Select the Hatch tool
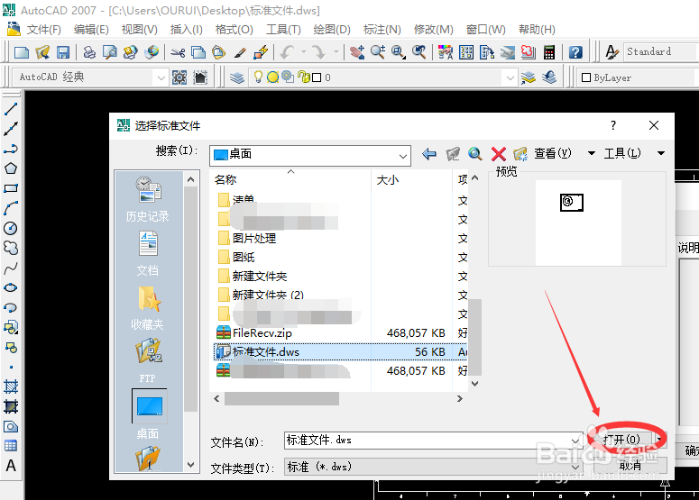This screenshot has height=500, width=699. 11,386
